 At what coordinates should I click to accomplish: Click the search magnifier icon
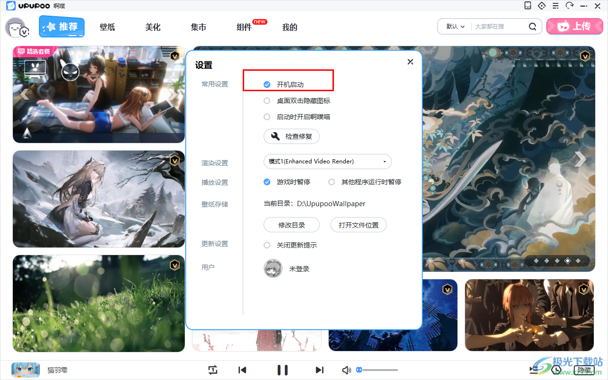(x=533, y=27)
